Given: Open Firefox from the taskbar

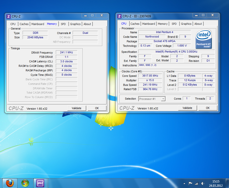Looking at the screenshot, I should 10,183.
